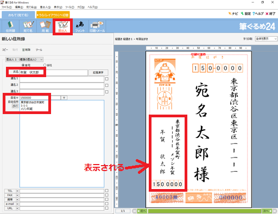Go to previous page with 前へ
The image size is (278, 214).
tap(142, 211)
